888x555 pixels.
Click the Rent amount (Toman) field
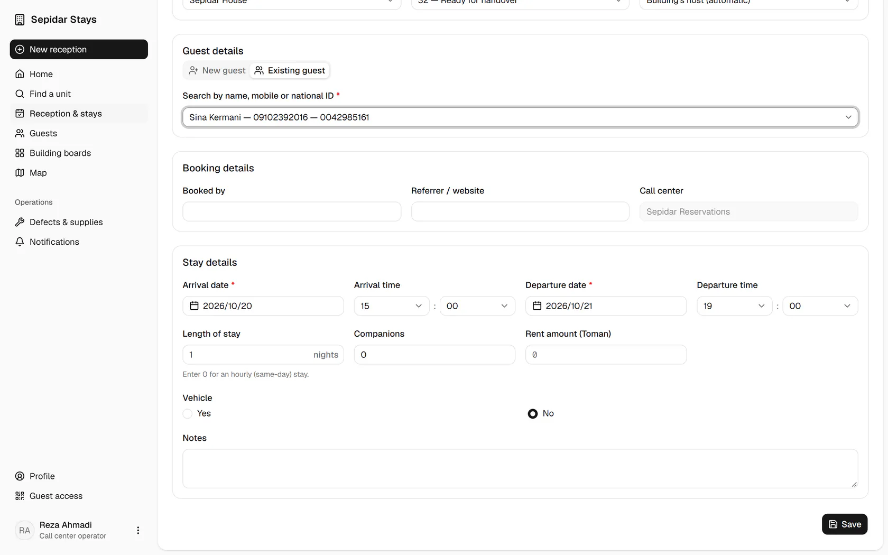point(606,355)
